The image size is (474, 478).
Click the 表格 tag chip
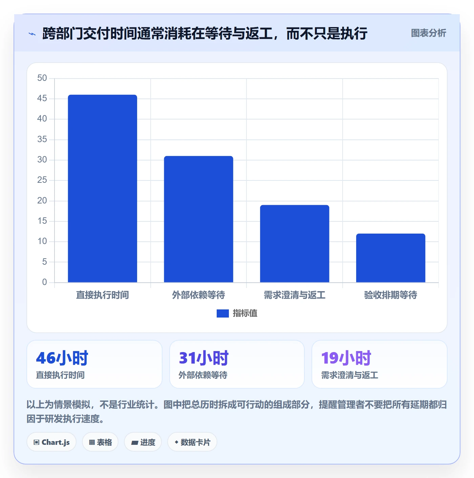click(100, 442)
